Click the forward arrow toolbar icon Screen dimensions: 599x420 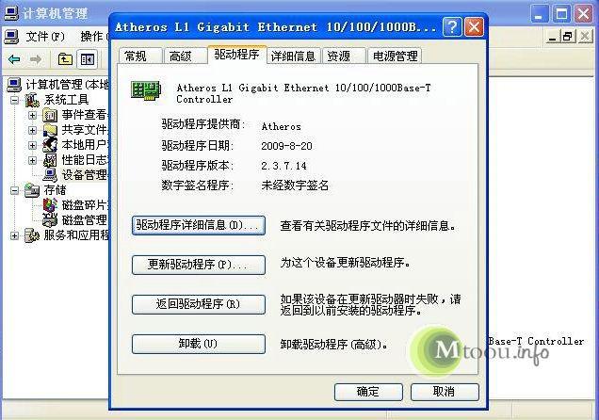click(x=36, y=59)
